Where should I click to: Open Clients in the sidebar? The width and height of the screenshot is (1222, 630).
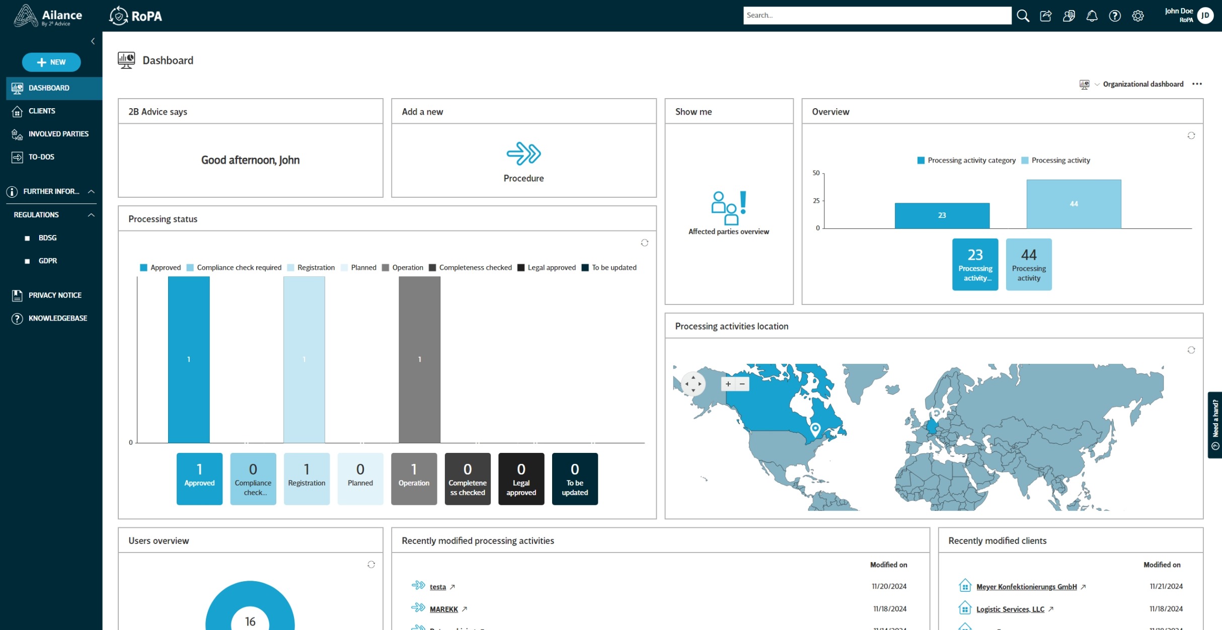click(42, 111)
